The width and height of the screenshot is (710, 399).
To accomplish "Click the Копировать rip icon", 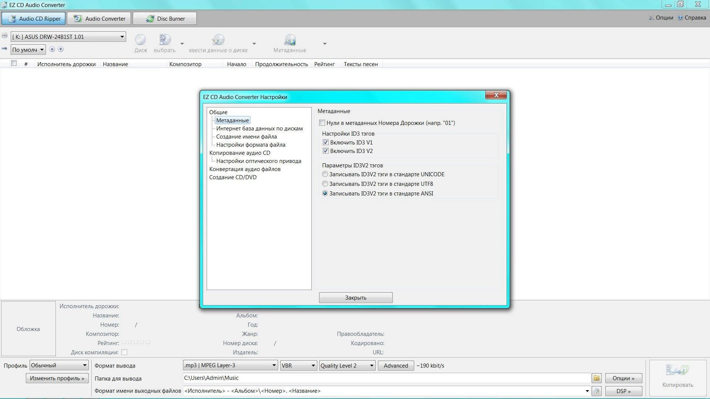I will pos(677,371).
